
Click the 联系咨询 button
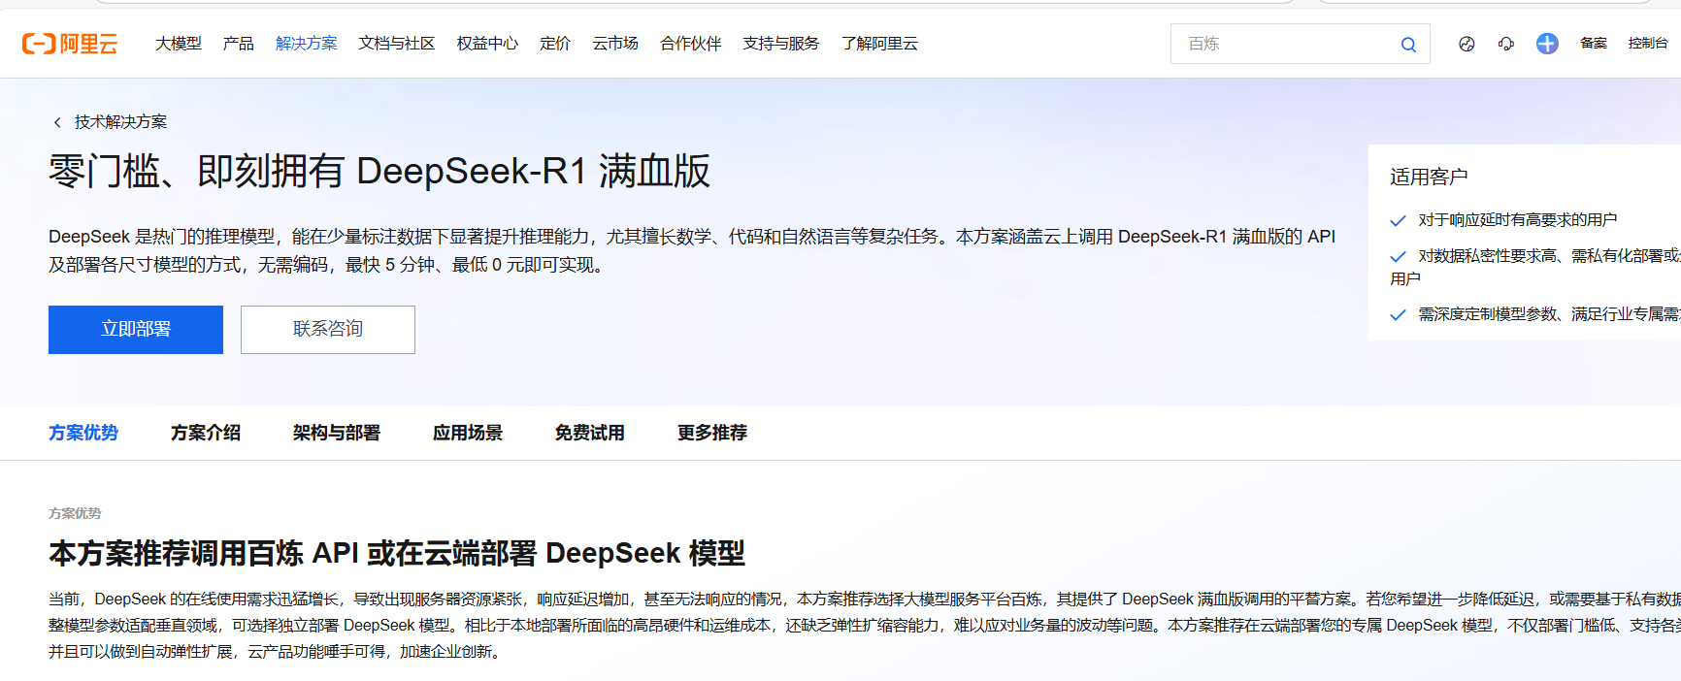328,330
